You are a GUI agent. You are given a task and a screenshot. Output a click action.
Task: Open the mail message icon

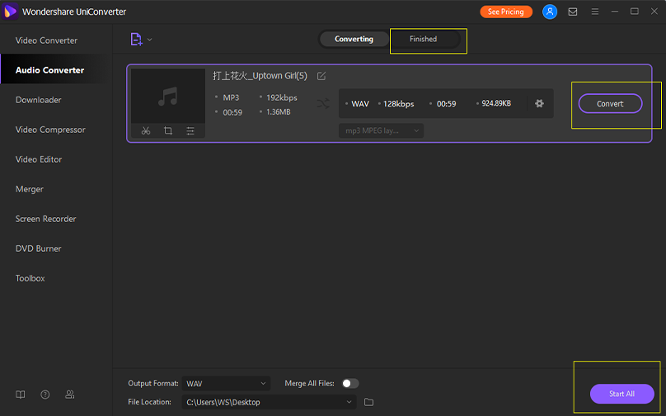[x=573, y=12]
